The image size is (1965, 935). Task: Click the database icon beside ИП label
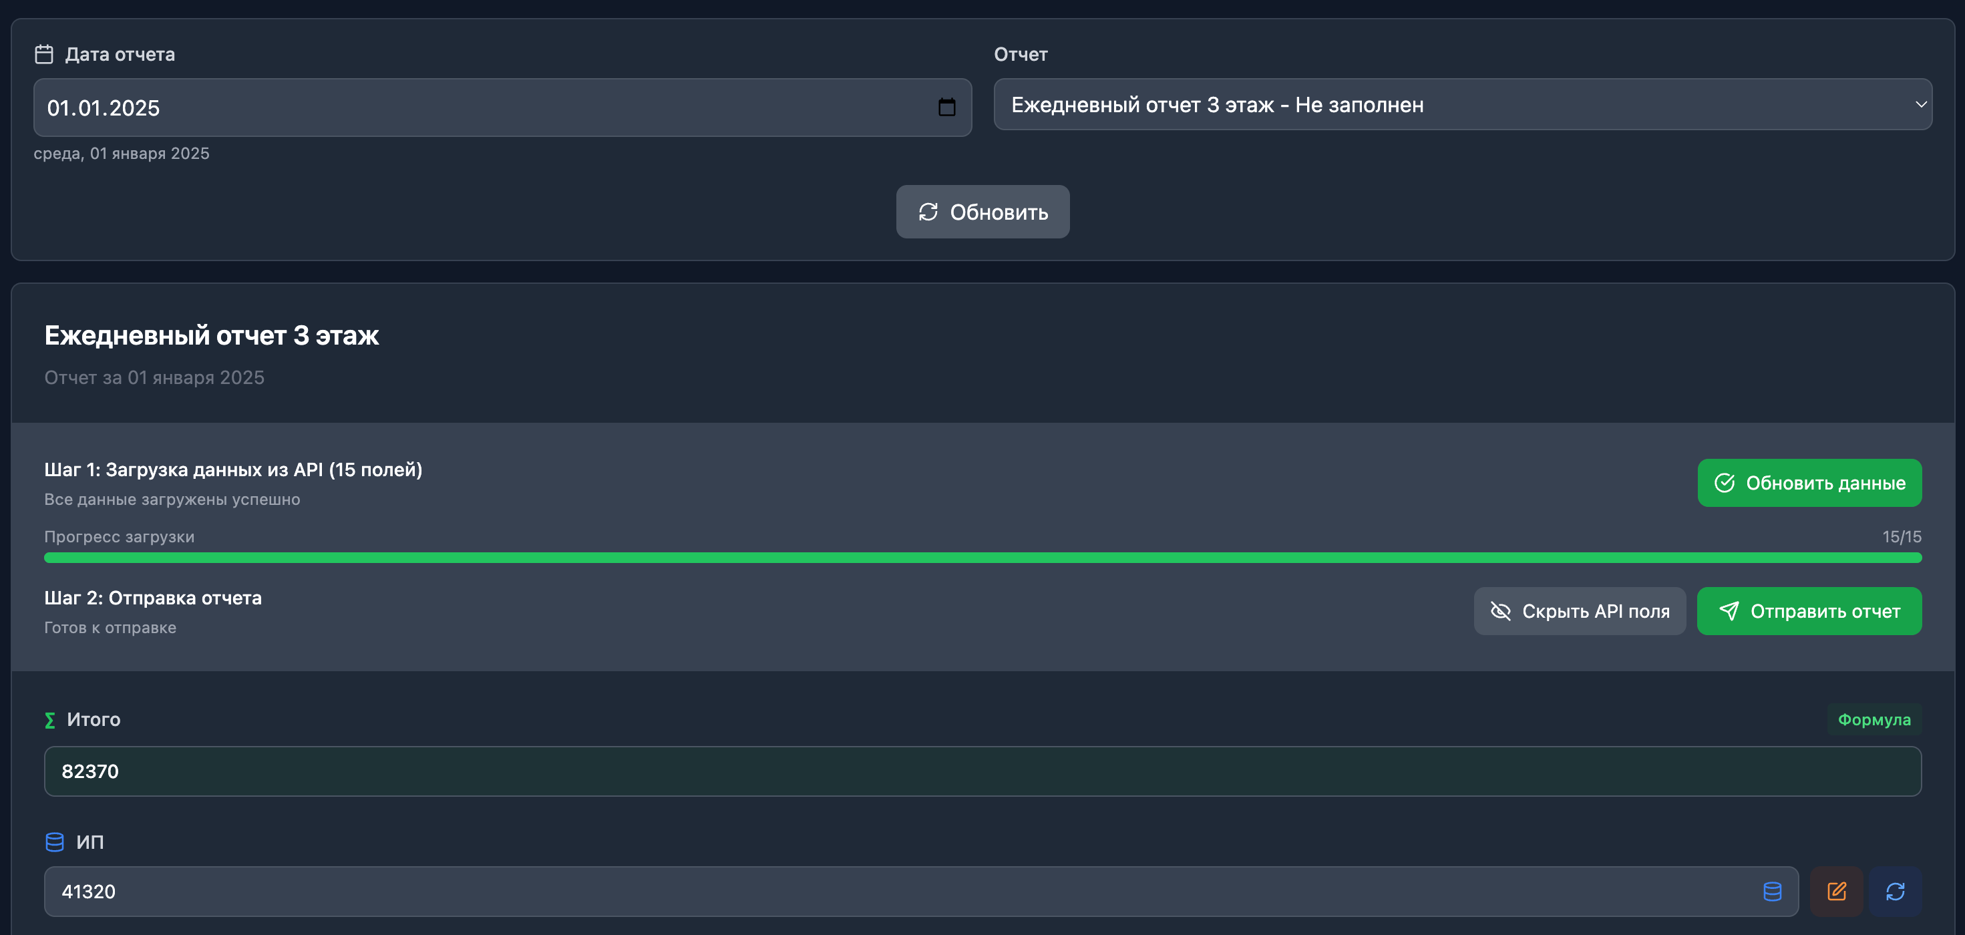(x=54, y=842)
